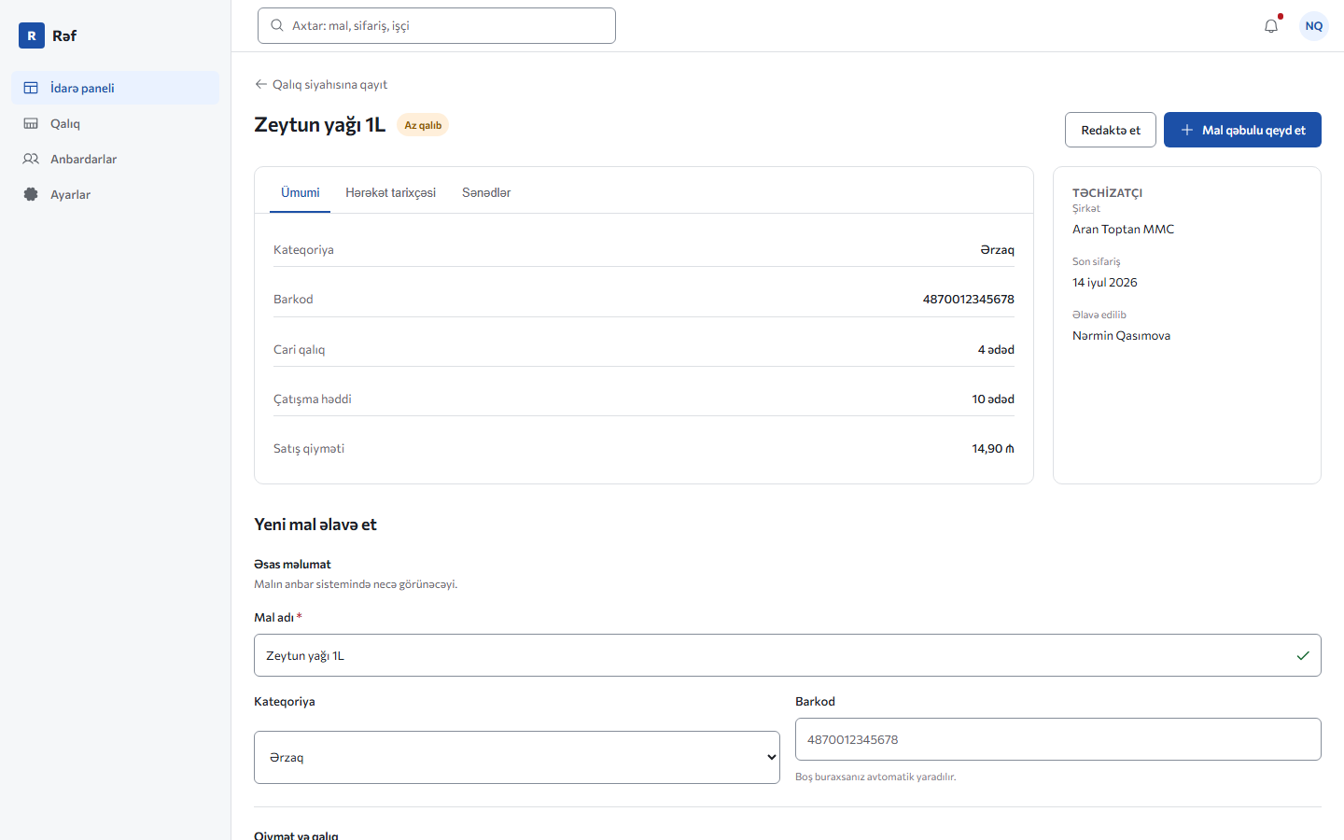1344x840 pixels.
Task: Click added-by name Nərmin Qasımova
Action: (x=1121, y=335)
